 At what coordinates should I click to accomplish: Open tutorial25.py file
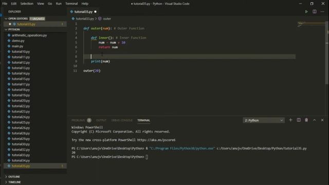(x=21, y=122)
